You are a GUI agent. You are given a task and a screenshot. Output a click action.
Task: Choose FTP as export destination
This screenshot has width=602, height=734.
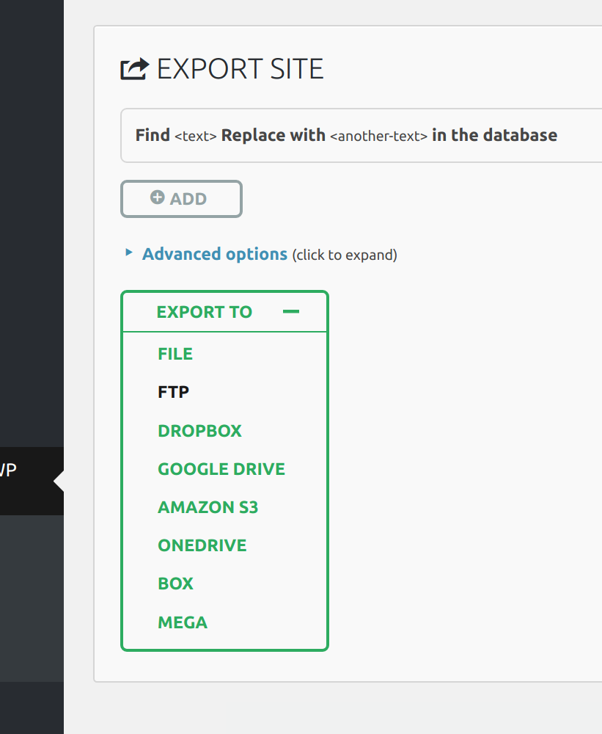[174, 392]
